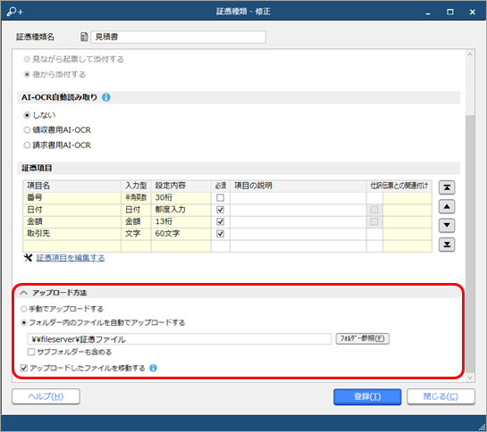This screenshot has height=432, width=487.
Task: Click the 60文字 setting cell
Action: (181, 234)
